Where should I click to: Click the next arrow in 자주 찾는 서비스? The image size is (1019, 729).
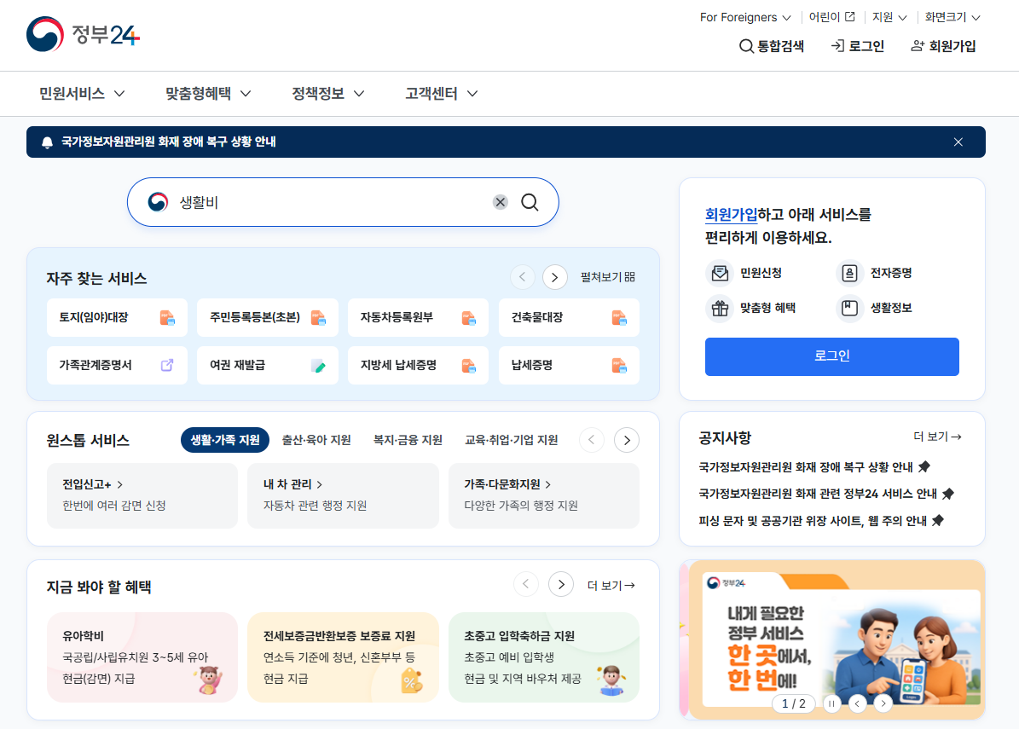pos(554,277)
